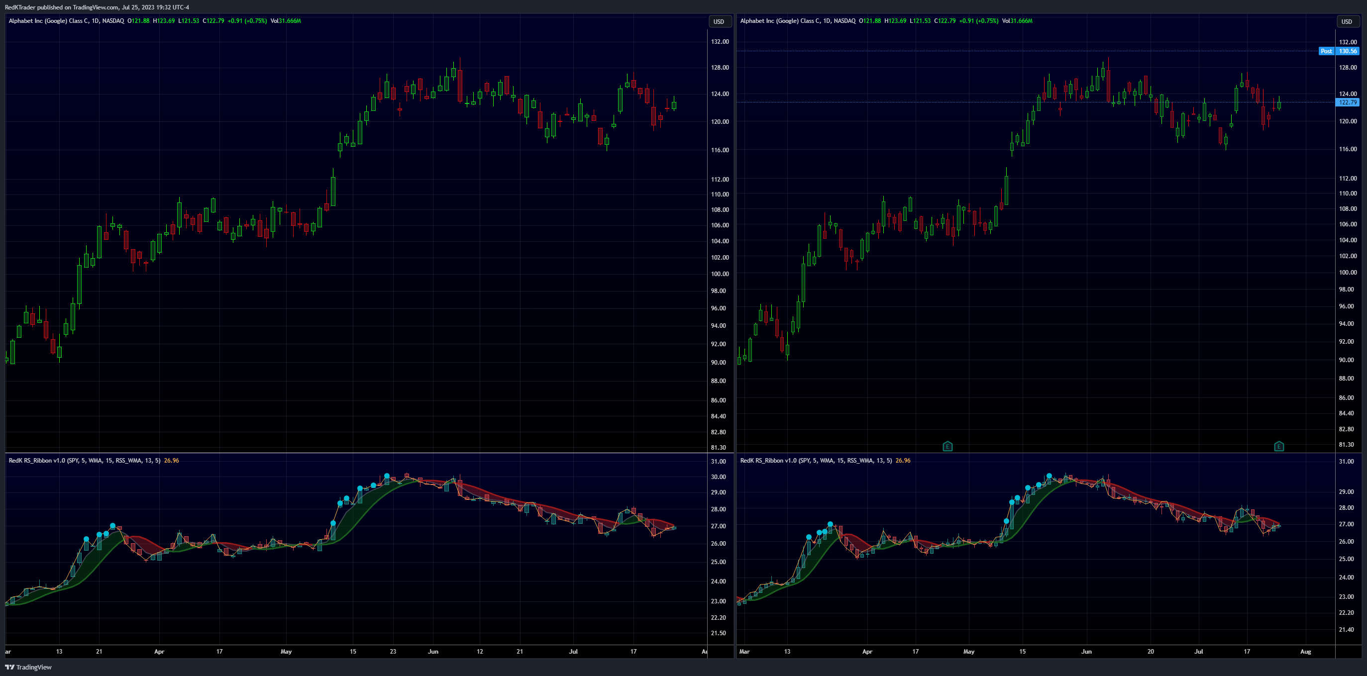The image size is (1367, 676).
Task: Click 21.50 on the left indicator scale
Action: pos(719,633)
